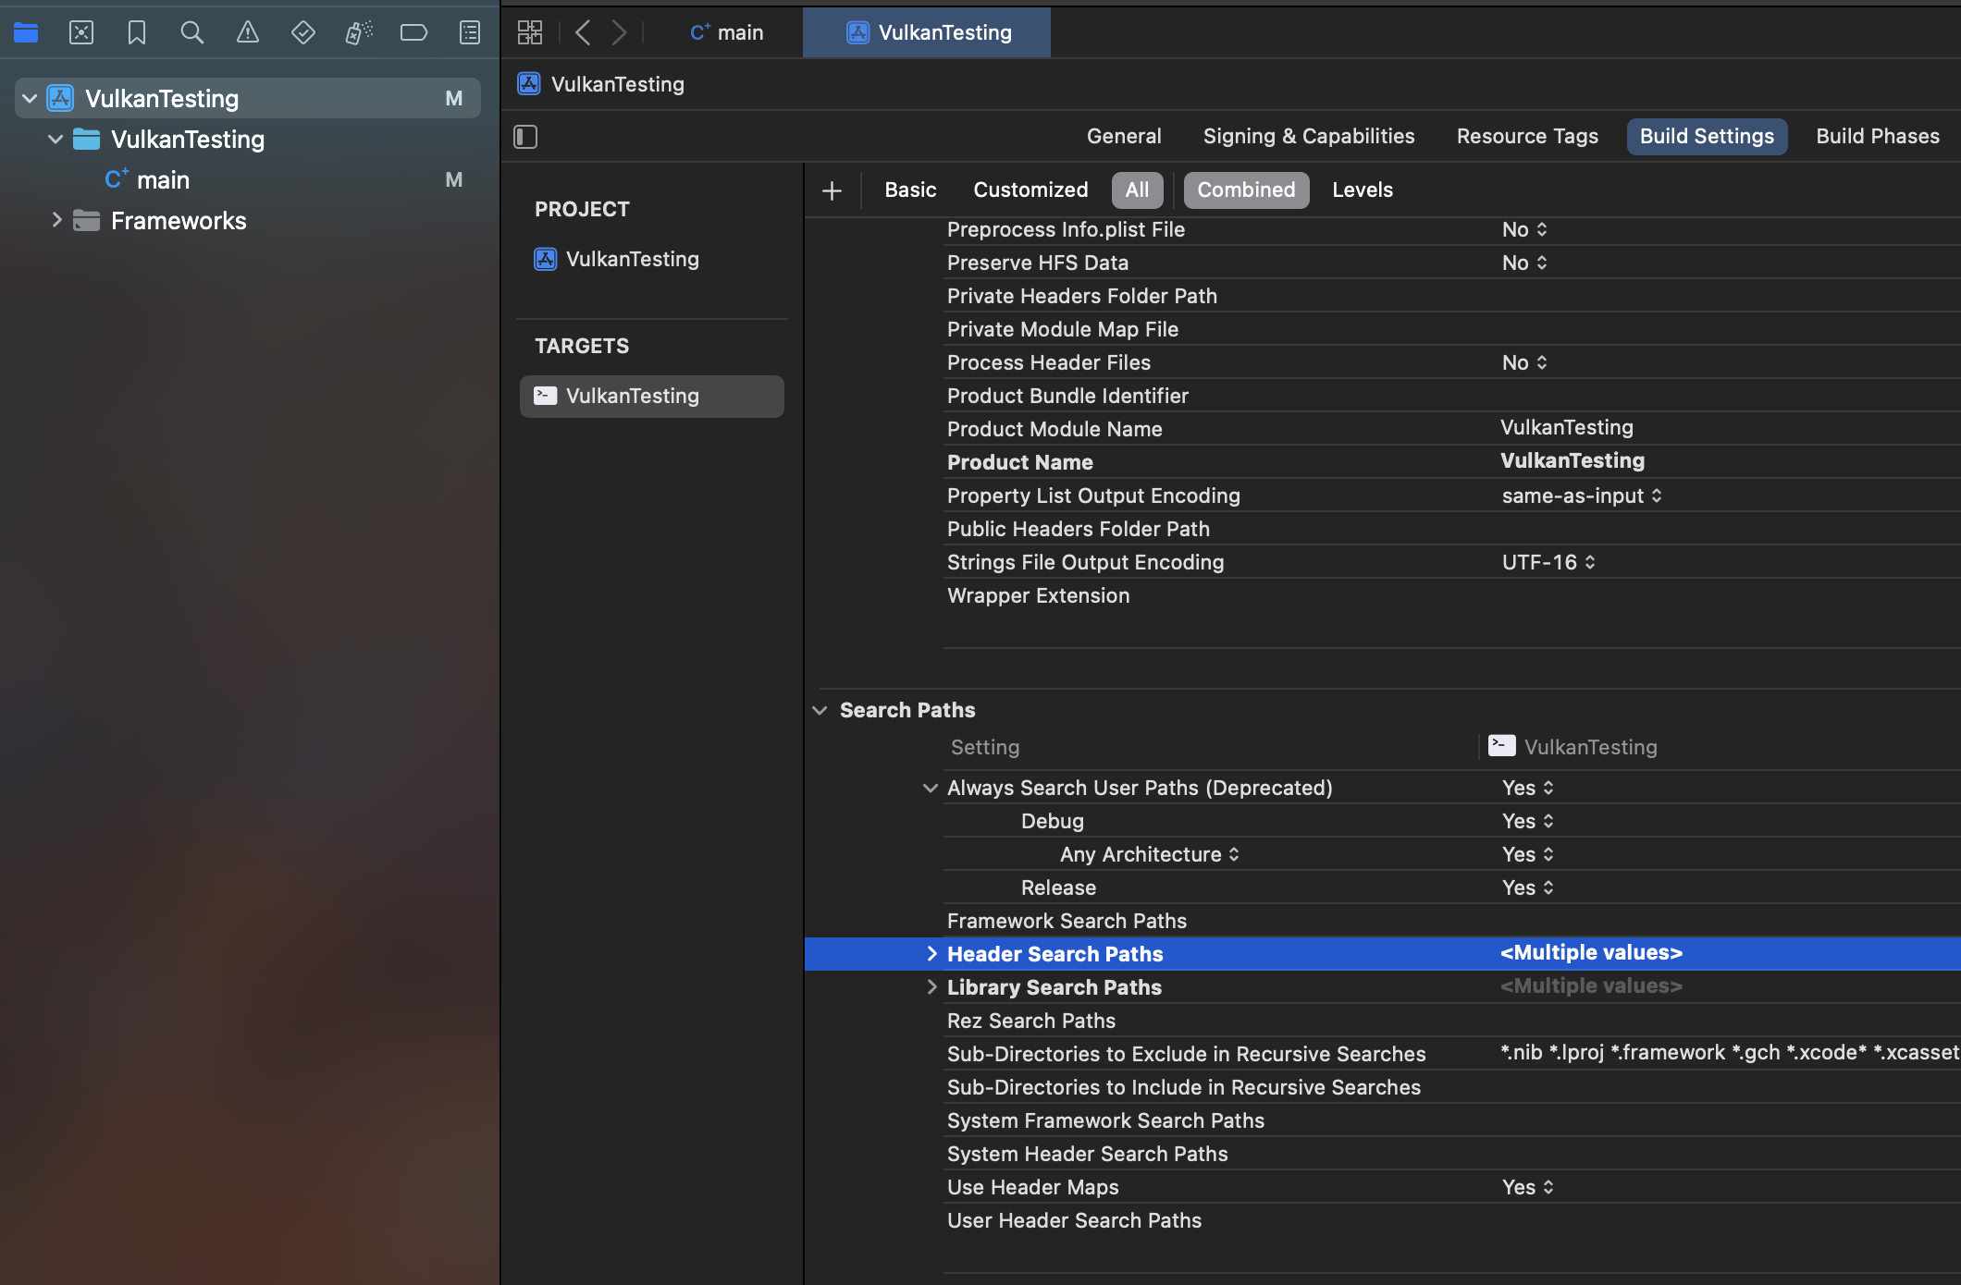
Task: Click the related items grid icon
Action: click(530, 33)
